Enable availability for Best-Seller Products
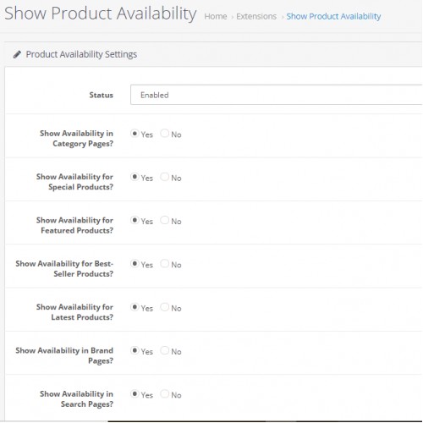 [135, 264]
